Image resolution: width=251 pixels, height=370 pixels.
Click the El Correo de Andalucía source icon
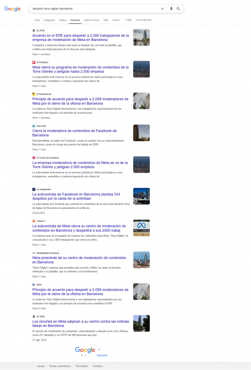tap(34, 158)
